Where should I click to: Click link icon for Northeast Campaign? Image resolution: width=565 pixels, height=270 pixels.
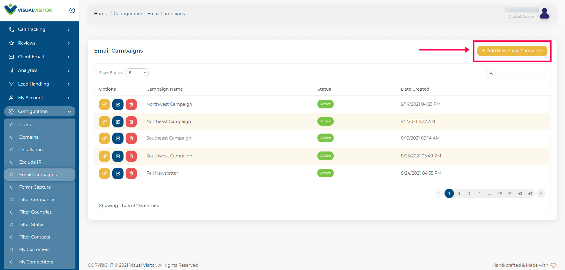coord(105,122)
